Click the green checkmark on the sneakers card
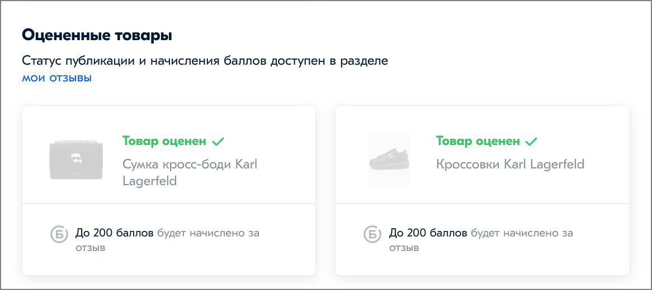The height and width of the screenshot is (290, 652). click(531, 142)
